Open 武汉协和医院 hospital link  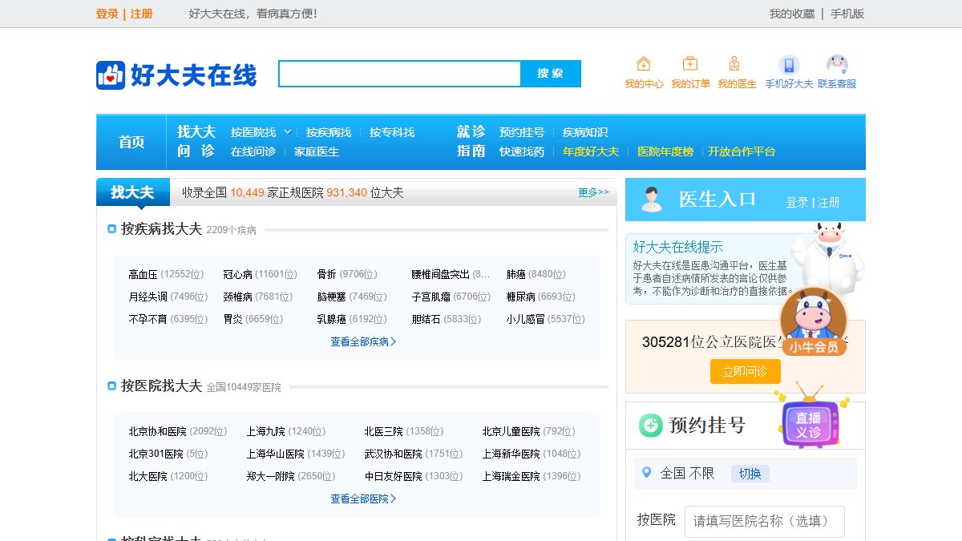[x=394, y=454]
